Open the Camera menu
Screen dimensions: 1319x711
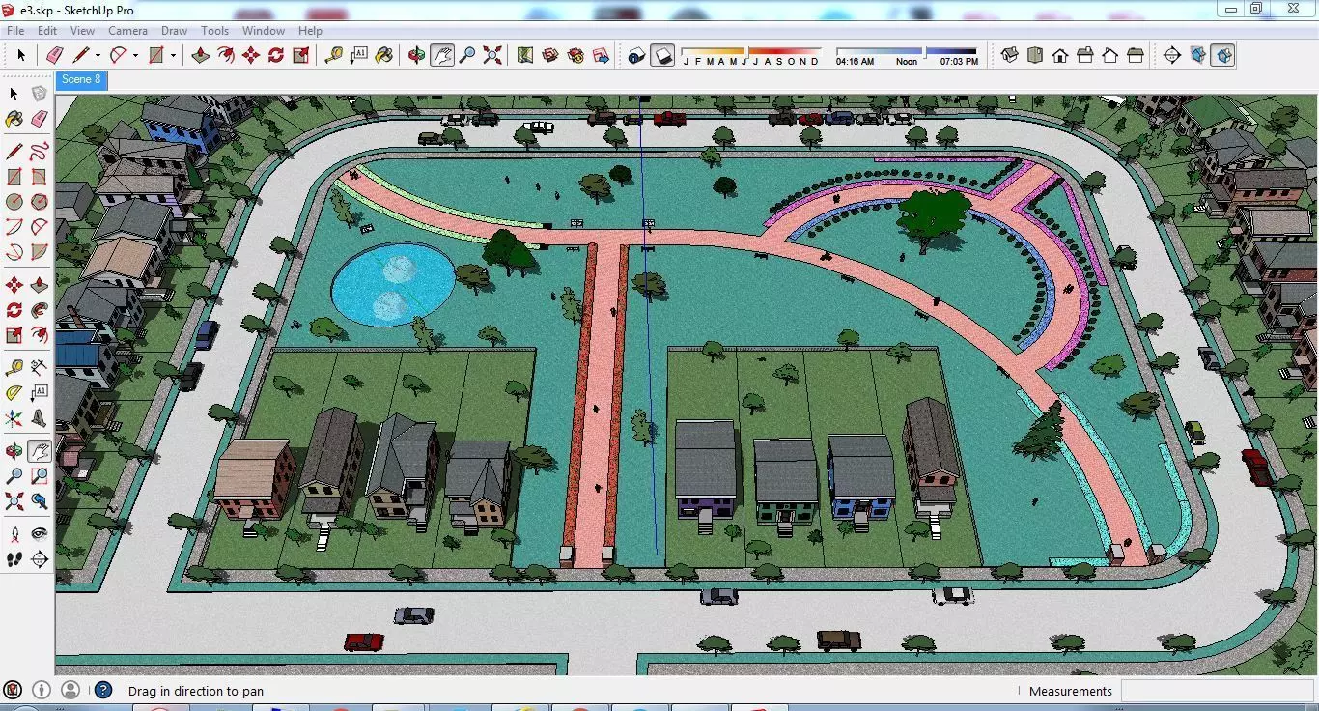127,31
